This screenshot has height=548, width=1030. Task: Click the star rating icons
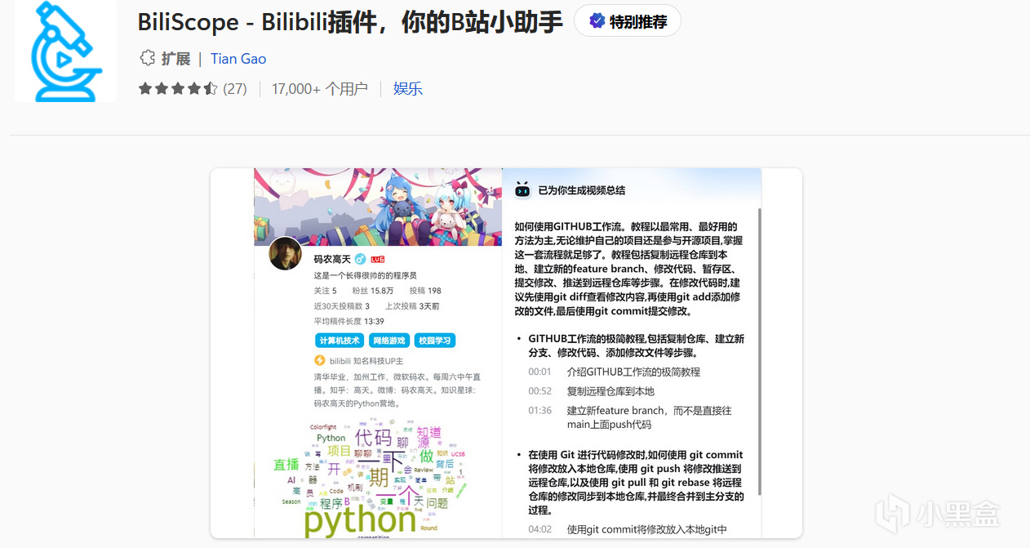(178, 88)
